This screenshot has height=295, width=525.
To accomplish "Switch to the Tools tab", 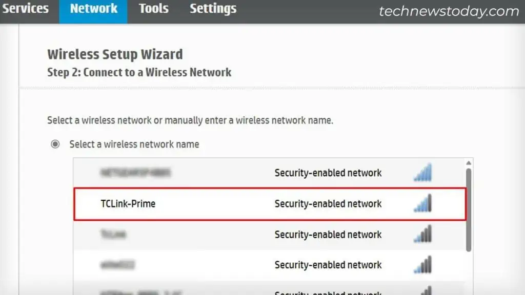I will coord(153,8).
